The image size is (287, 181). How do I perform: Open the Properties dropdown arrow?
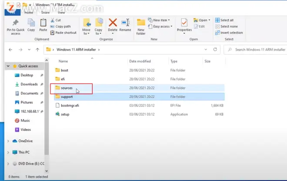(184, 33)
